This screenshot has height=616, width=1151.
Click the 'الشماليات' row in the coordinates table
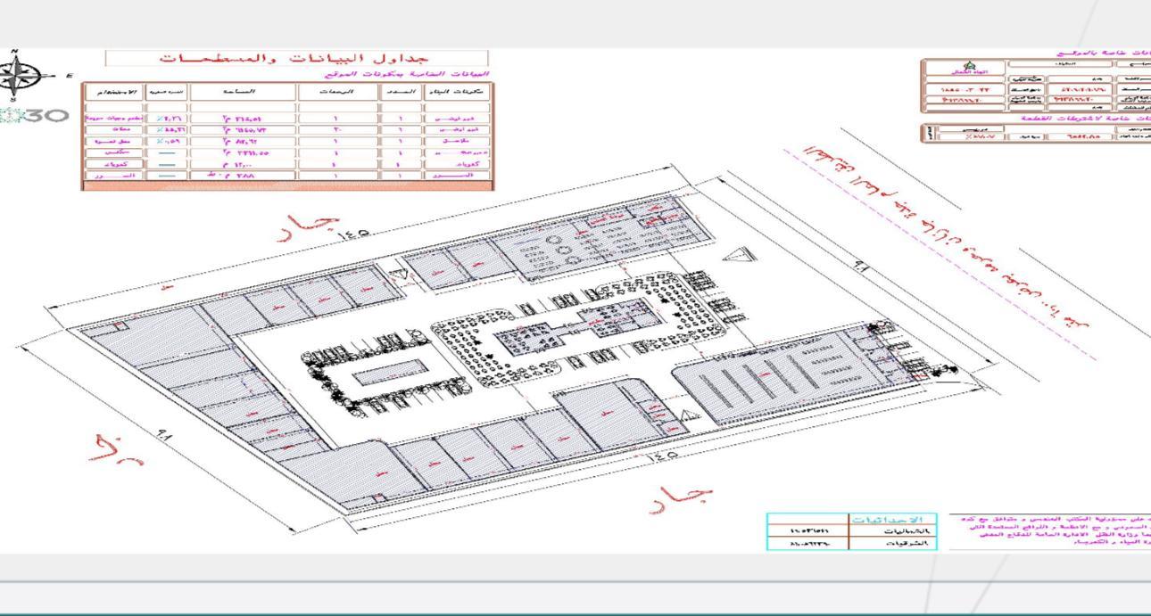852,530
